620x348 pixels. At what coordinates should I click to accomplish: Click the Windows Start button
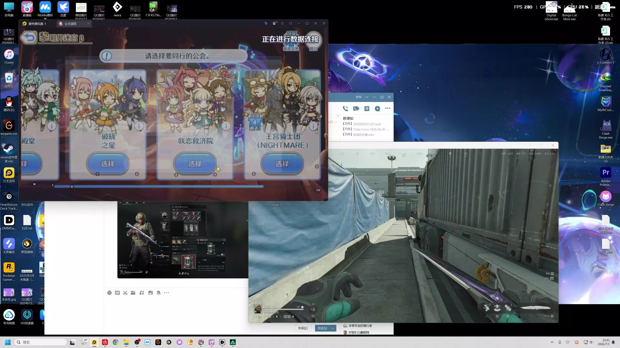8,342
